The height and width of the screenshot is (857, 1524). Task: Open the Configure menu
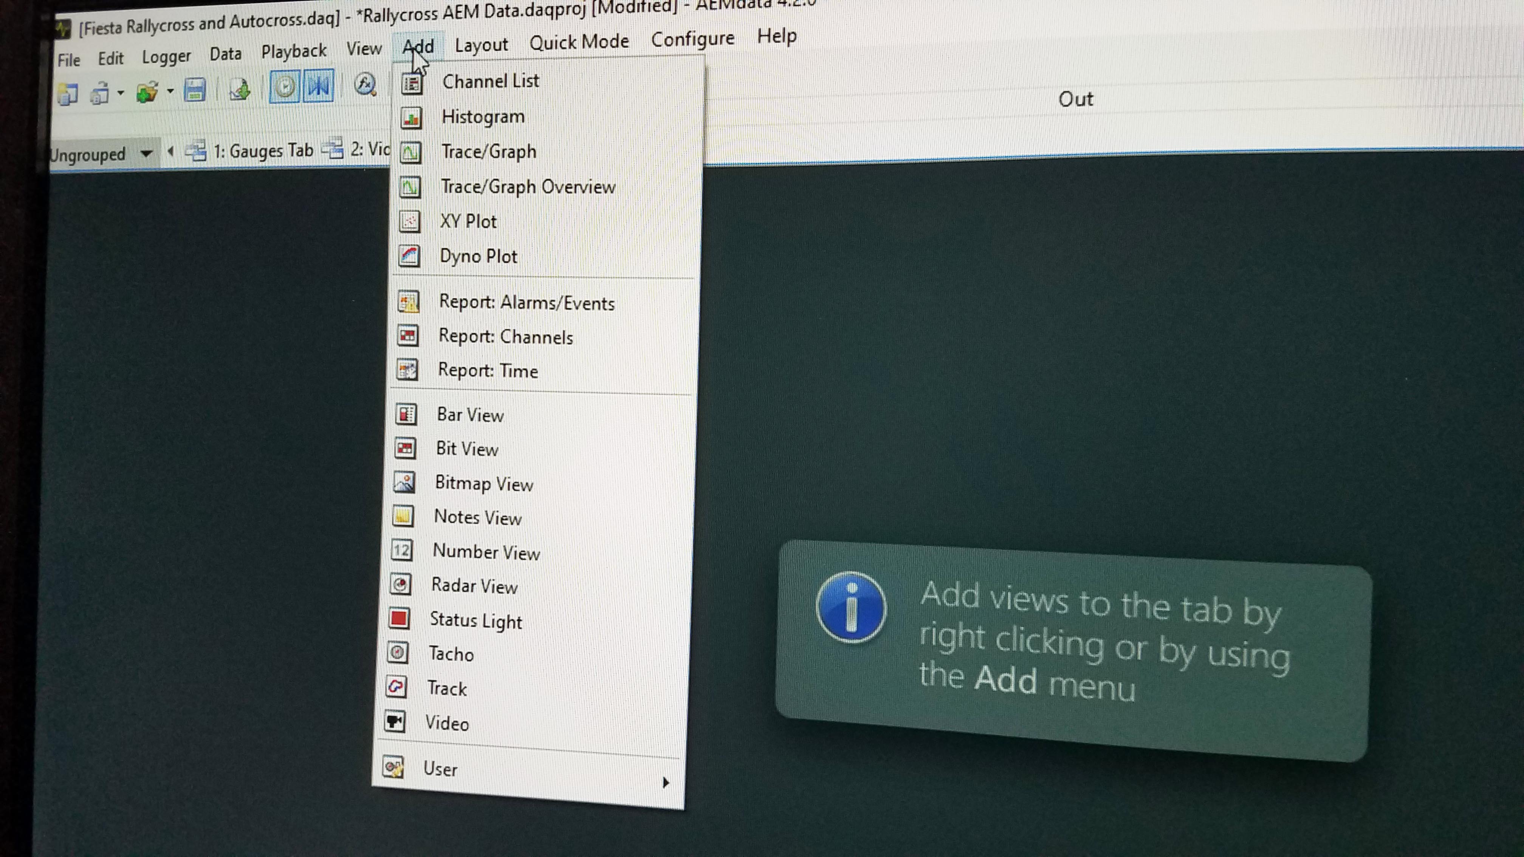pos(693,39)
